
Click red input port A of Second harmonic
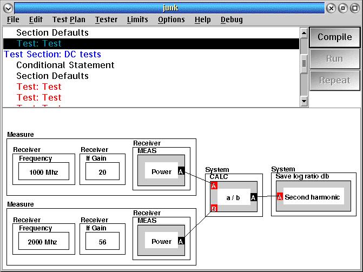[280, 197]
